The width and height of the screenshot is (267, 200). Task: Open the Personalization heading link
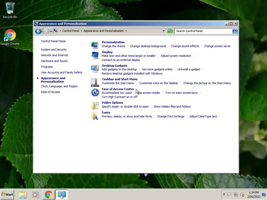click(x=113, y=42)
